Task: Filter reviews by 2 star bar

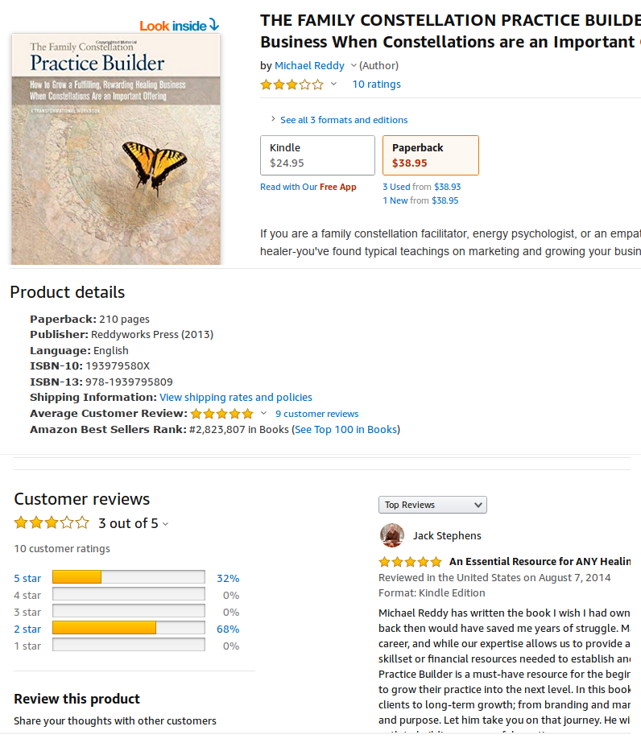Action: pyautogui.click(x=128, y=629)
